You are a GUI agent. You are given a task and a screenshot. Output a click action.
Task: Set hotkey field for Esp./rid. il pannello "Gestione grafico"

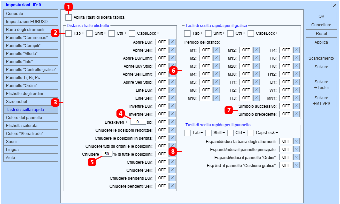tap(286, 165)
